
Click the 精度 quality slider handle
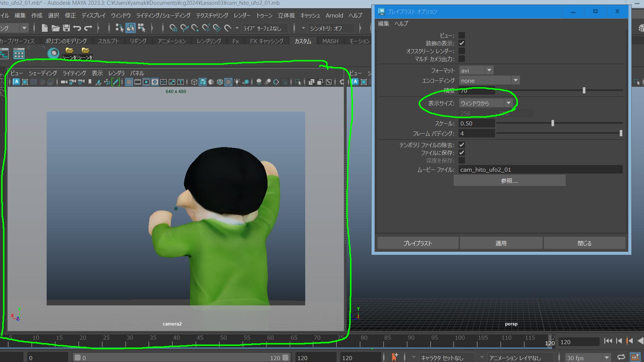point(584,90)
